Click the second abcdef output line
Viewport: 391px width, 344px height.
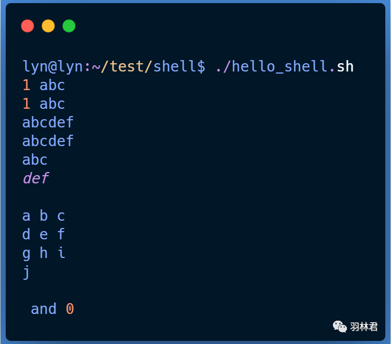click(48, 141)
